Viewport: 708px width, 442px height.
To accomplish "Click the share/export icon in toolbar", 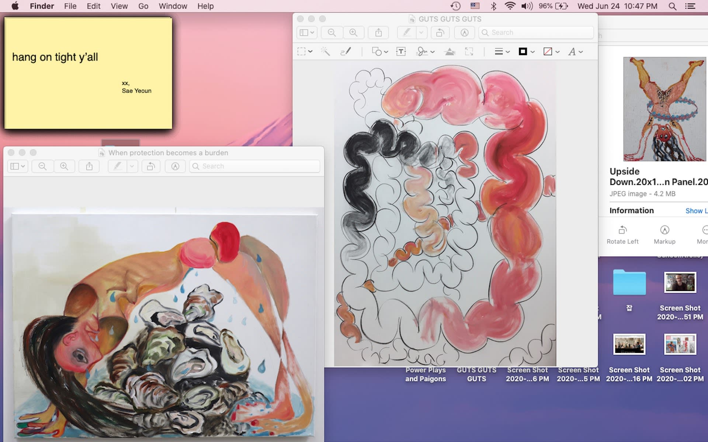I will [379, 32].
